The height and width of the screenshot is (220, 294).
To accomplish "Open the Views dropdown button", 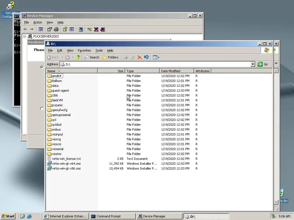I will tap(156, 57).
